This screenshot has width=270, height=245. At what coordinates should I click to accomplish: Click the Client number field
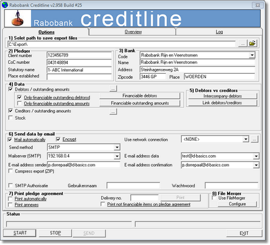79,55
